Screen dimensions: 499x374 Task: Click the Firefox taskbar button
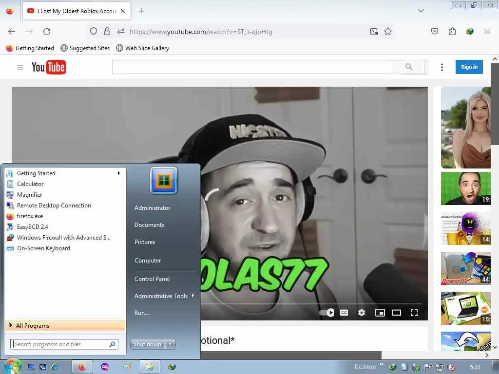(82, 367)
